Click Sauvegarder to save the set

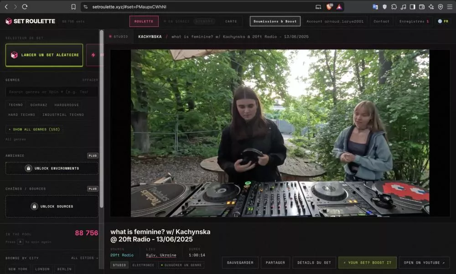pyautogui.click(x=240, y=263)
